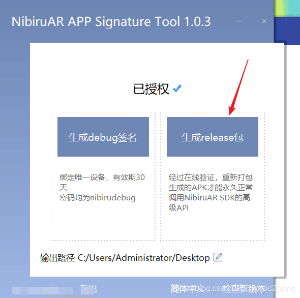This screenshot has height=298, width=300.
Task: Click the 退出 logout link
Action: tap(89, 288)
